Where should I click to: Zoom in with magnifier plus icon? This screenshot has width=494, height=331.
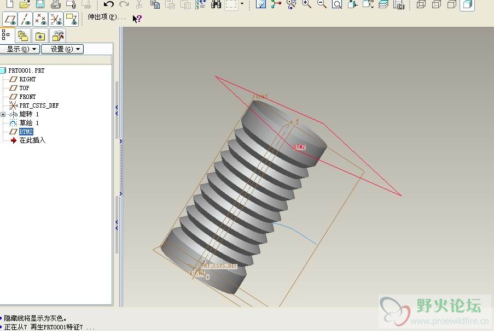306,4
